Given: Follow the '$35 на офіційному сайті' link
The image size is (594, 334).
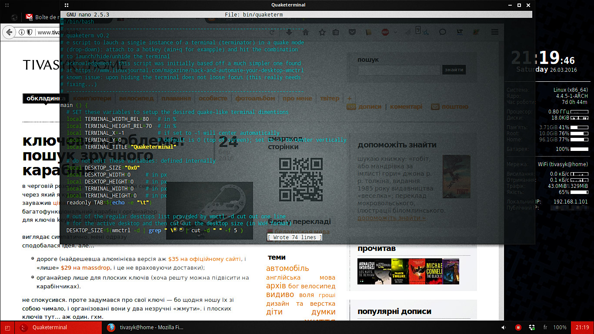Looking at the screenshot, I should 206,259.
